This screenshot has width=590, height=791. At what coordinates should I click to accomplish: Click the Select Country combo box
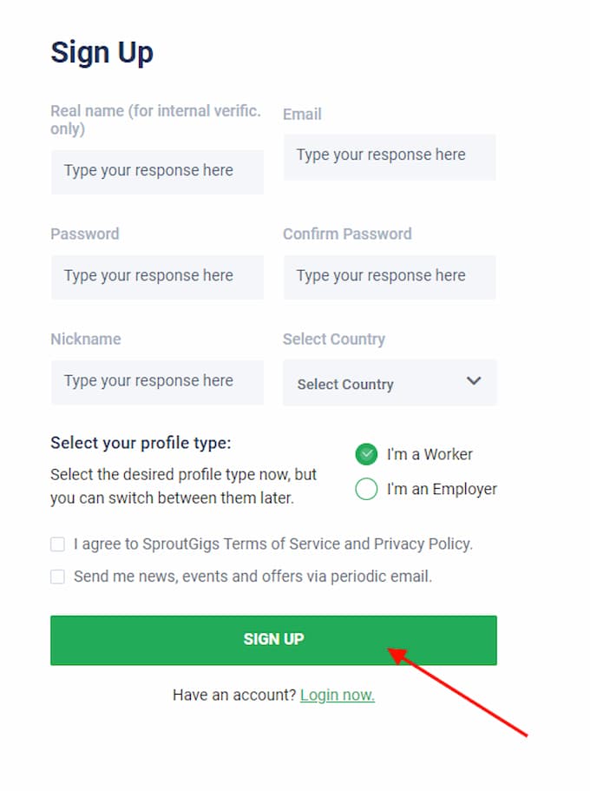click(x=389, y=382)
